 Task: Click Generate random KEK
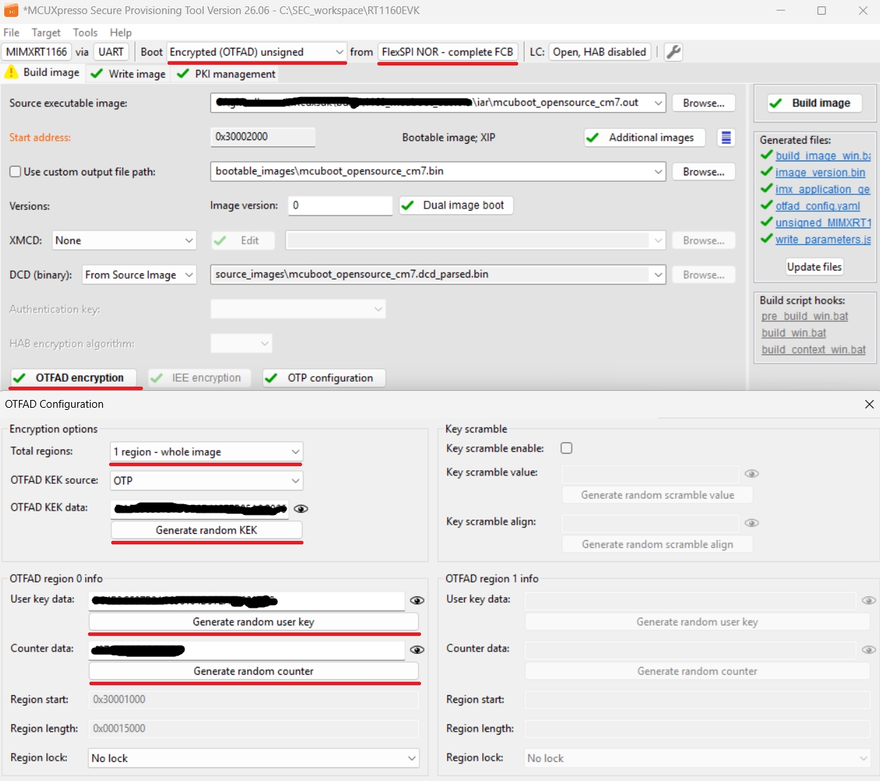point(206,530)
